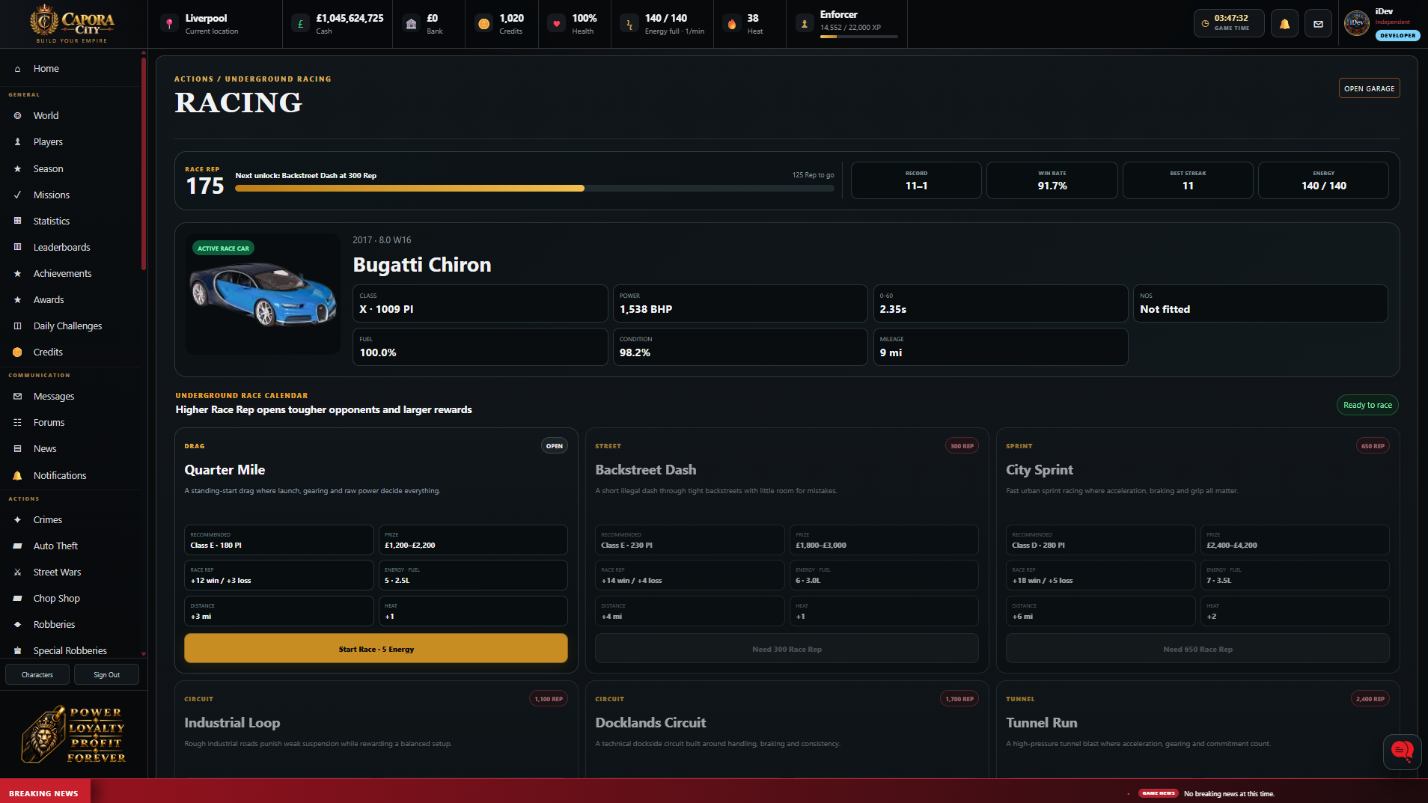Click the Race Rep progress bar
Screen dimensions: 1428x803
pyautogui.click(x=534, y=189)
